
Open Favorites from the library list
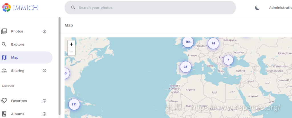19,101
